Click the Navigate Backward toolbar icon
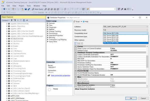150x101 pixels. [4, 9]
